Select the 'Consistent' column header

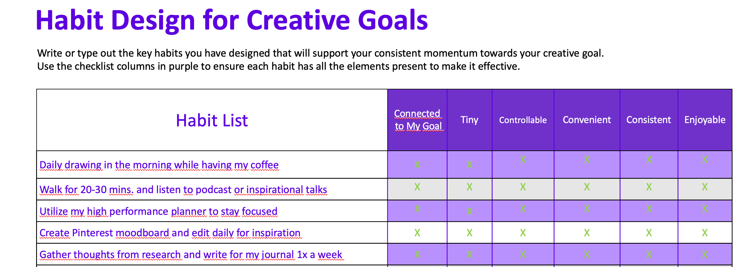(x=648, y=120)
